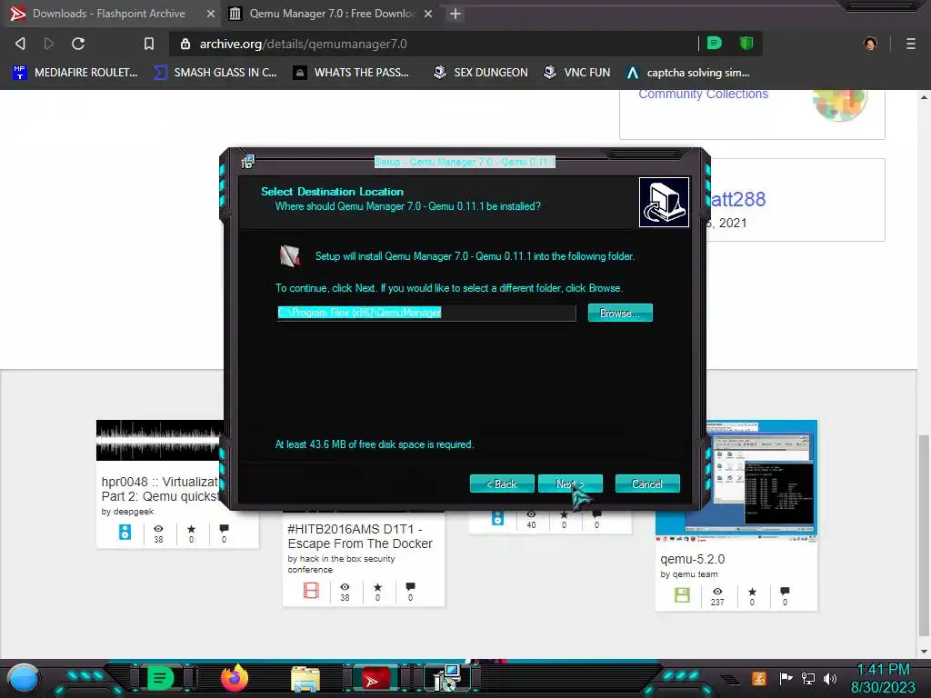Switch to Downloads - Flashpoint Archive tab

[x=109, y=13]
